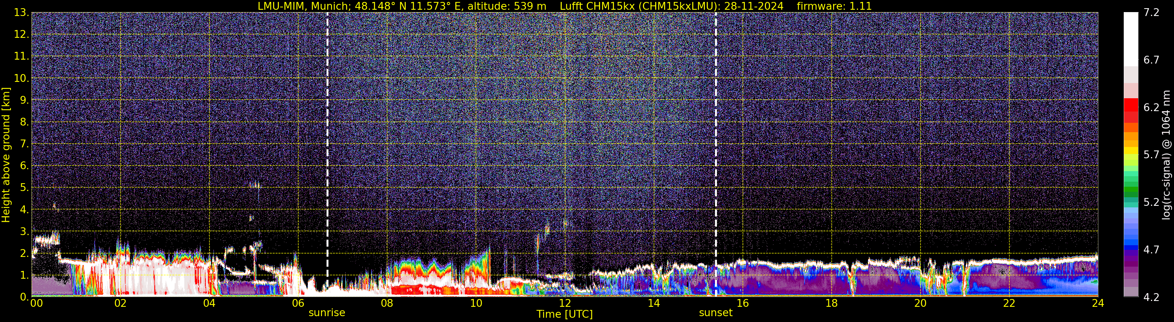Click the time axis tick label 10

(x=476, y=303)
